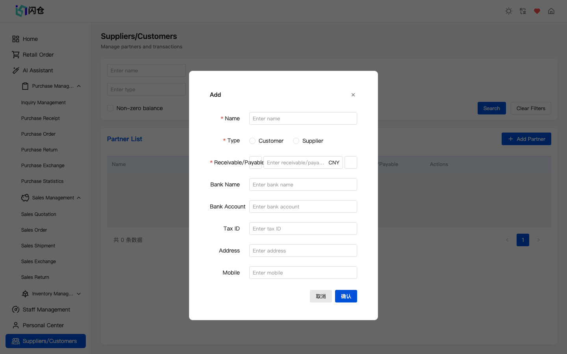Open the Sales Quotation menu item

38,214
